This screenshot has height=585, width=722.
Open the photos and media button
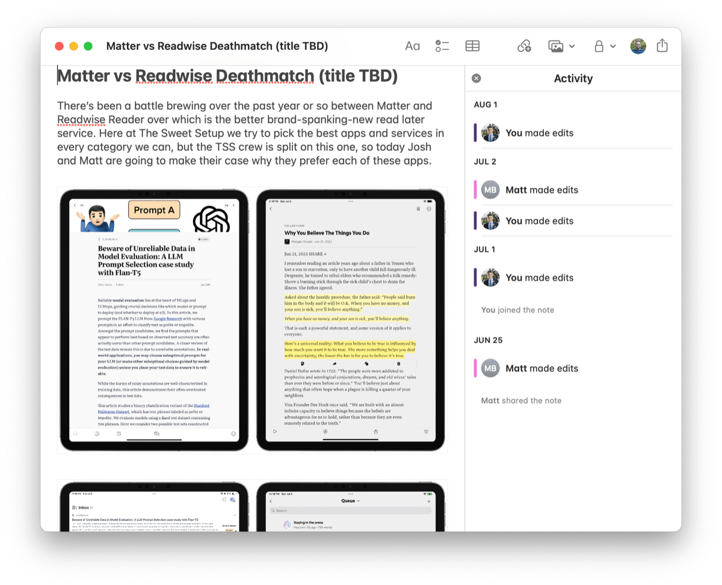click(x=556, y=46)
